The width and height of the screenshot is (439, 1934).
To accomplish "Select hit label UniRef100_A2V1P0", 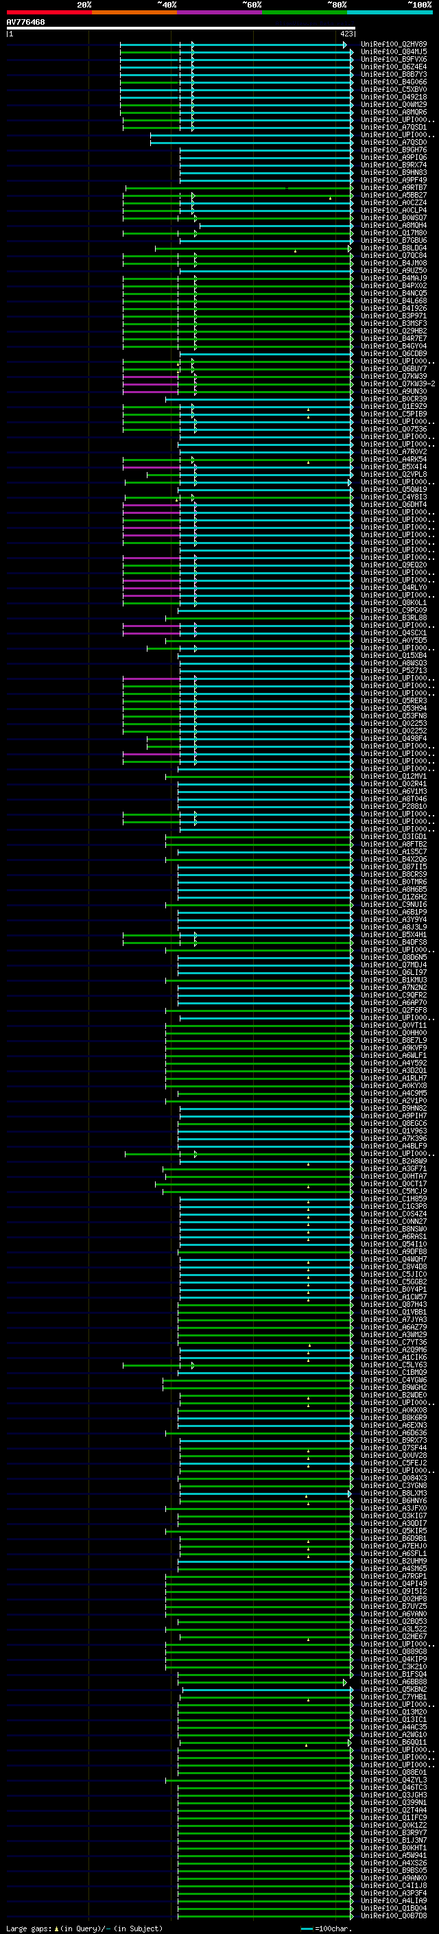I will [394, 1100].
